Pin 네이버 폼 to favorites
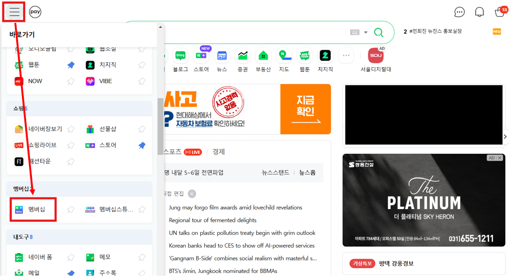This screenshot has height=280, width=509. pyautogui.click(x=71, y=257)
